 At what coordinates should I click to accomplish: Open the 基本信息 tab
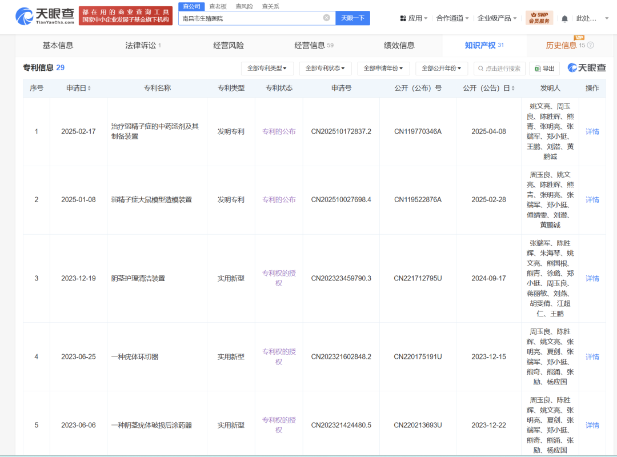(x=59, y=45)
